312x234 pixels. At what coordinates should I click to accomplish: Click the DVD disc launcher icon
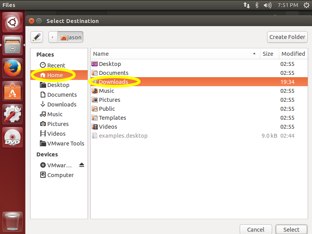pos(13,137)
